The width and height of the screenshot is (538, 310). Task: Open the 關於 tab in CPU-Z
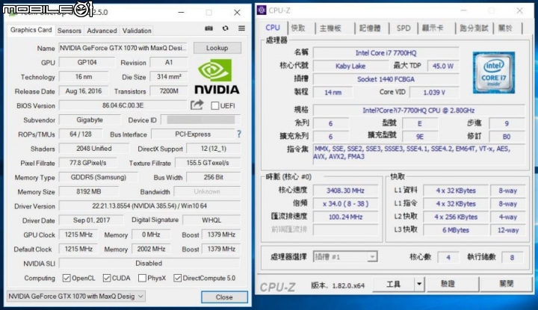(x=505, y=28)
